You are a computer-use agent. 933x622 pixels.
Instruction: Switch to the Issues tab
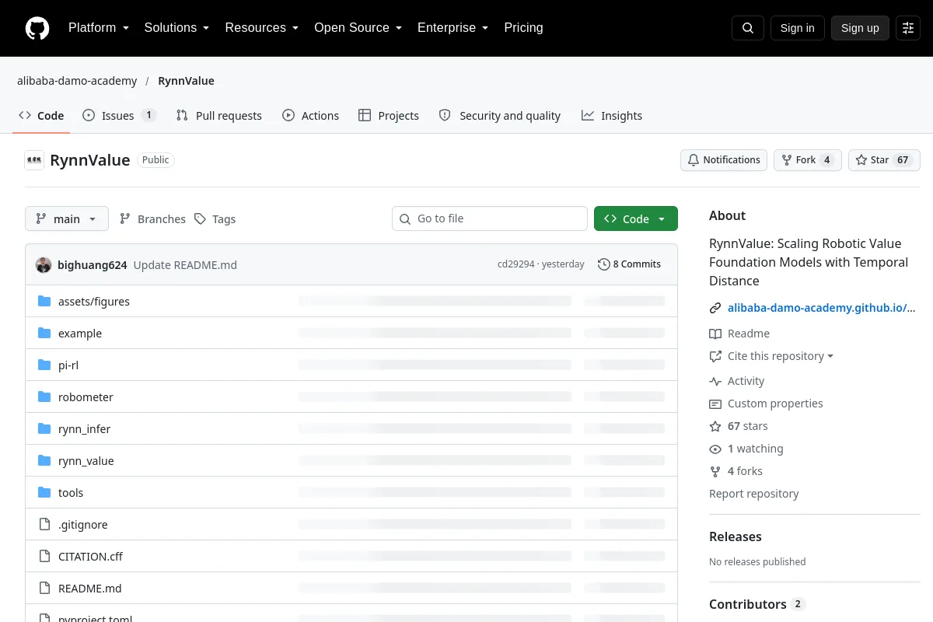tap(120, 116)
